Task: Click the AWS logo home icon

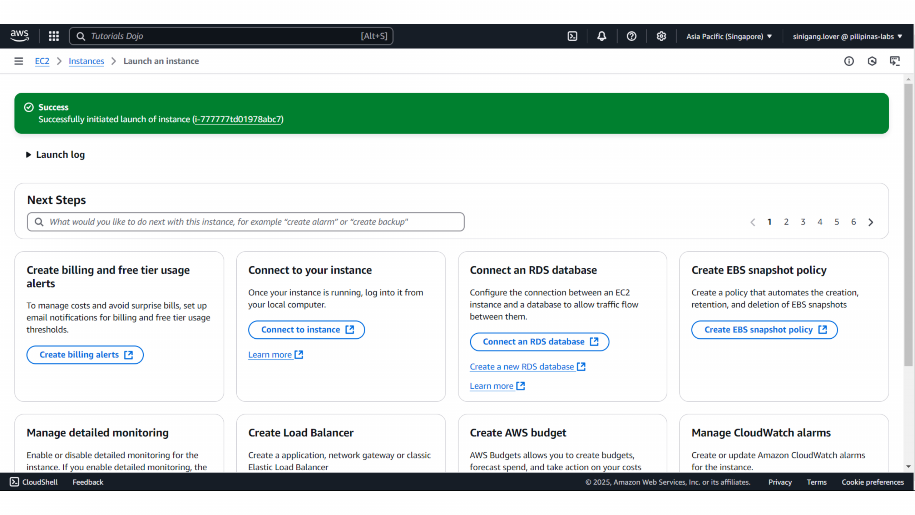Action: [x=19, y=36]
